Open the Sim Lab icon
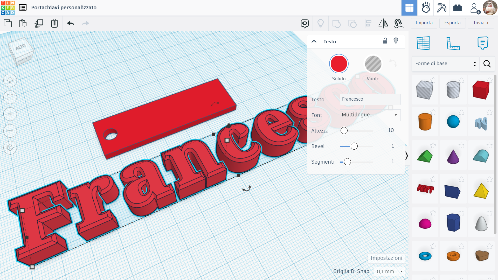The height and width of the screenshot is (280, 498). coord(426,8)
